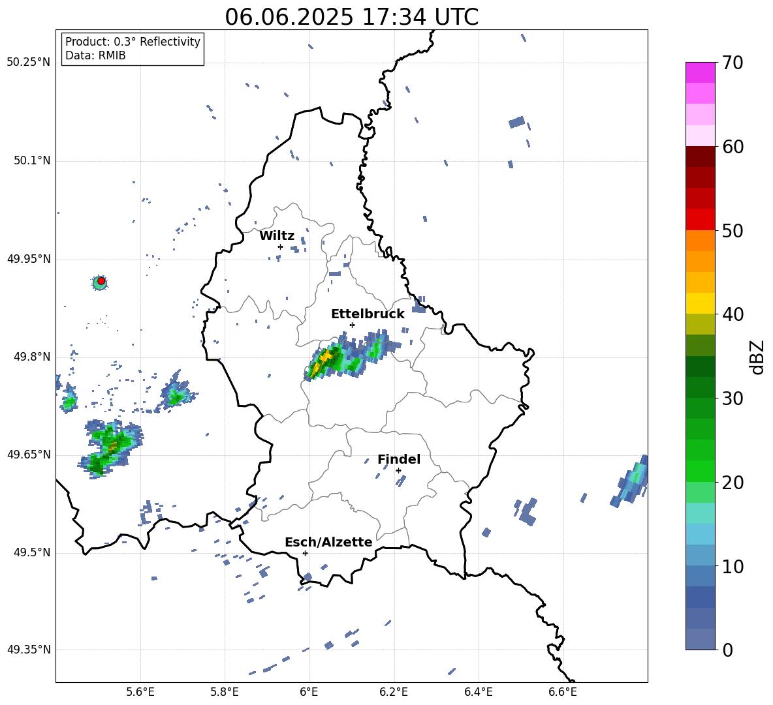Click the longitude label 5.8°E

pyautogui.click(x=225, y=692)
